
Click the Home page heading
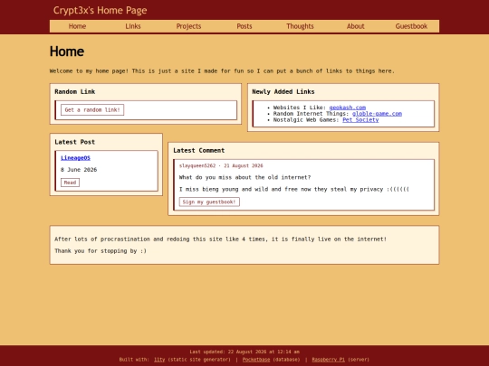67,52
